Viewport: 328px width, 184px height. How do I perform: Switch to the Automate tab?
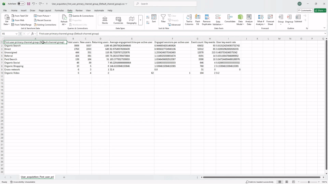click(x=99, y=11)
